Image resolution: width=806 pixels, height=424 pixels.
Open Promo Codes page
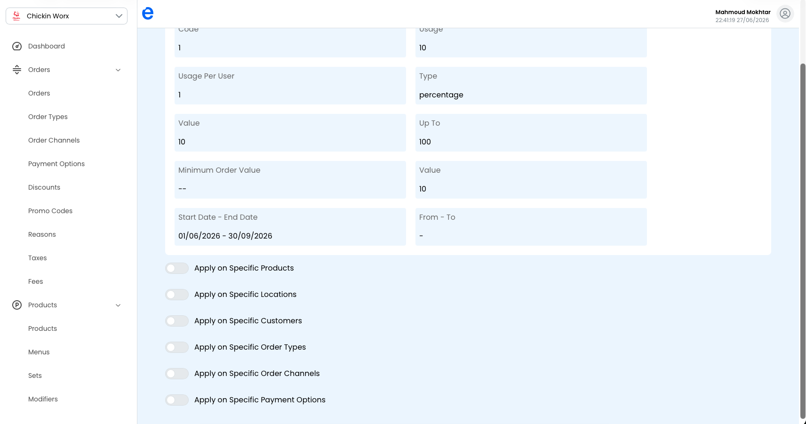50,211
